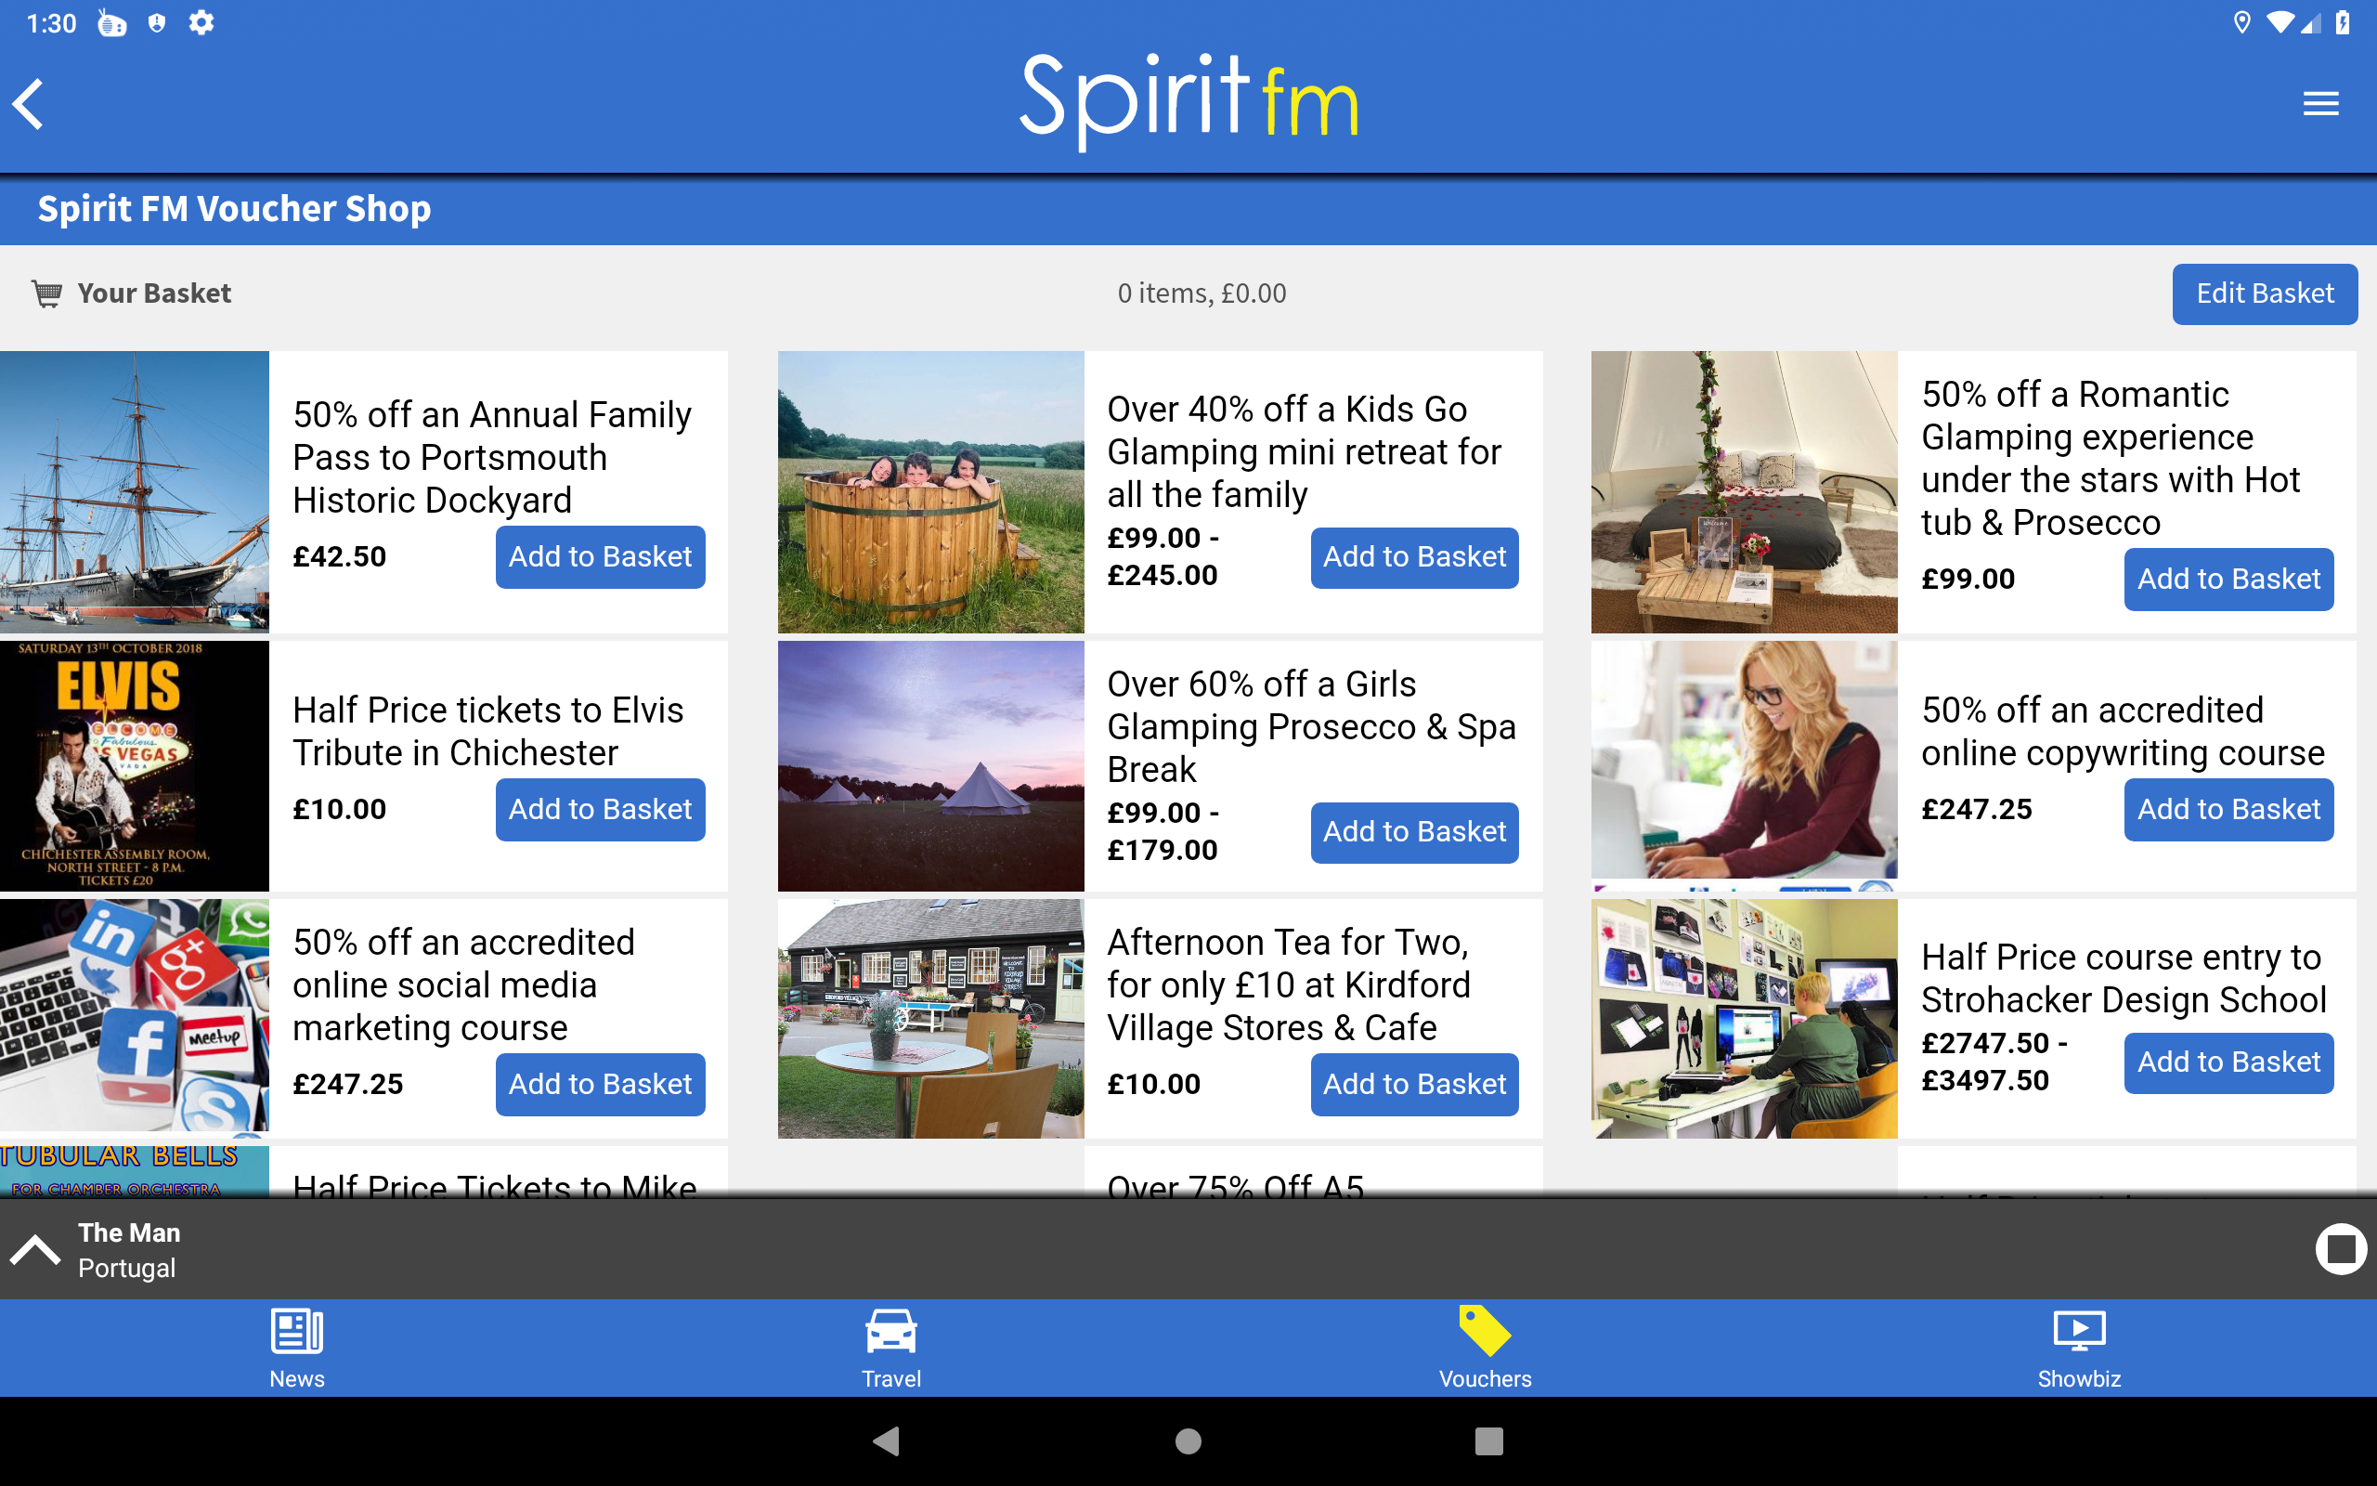Click the Edit Basket button
The width and height of the screenshot is (2377, 1486).
pos(2264,293)
